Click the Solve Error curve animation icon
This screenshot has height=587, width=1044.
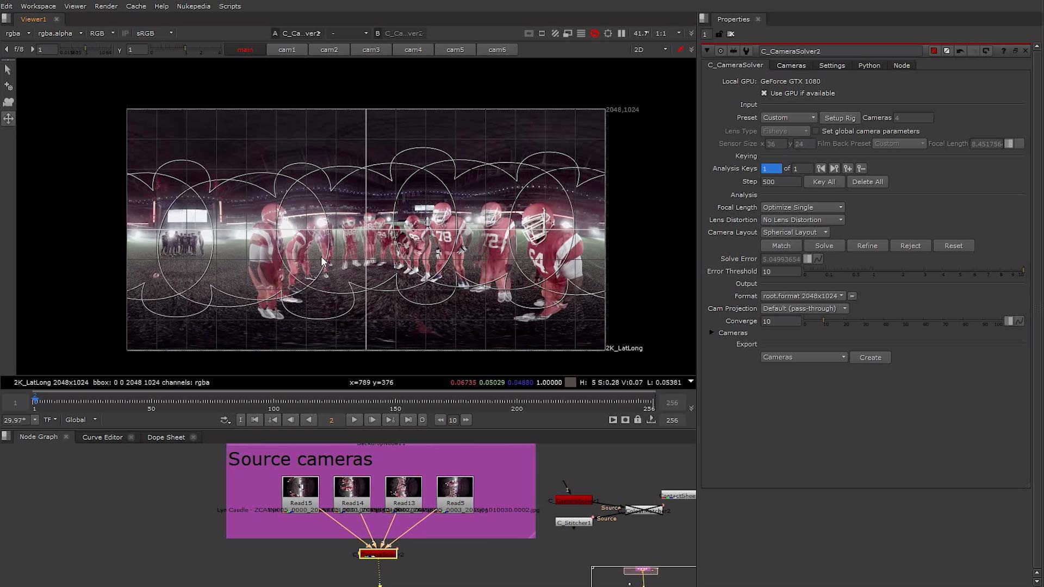click(818, 259)
